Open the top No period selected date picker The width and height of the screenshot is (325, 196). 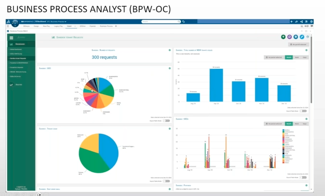pos(298,44)
